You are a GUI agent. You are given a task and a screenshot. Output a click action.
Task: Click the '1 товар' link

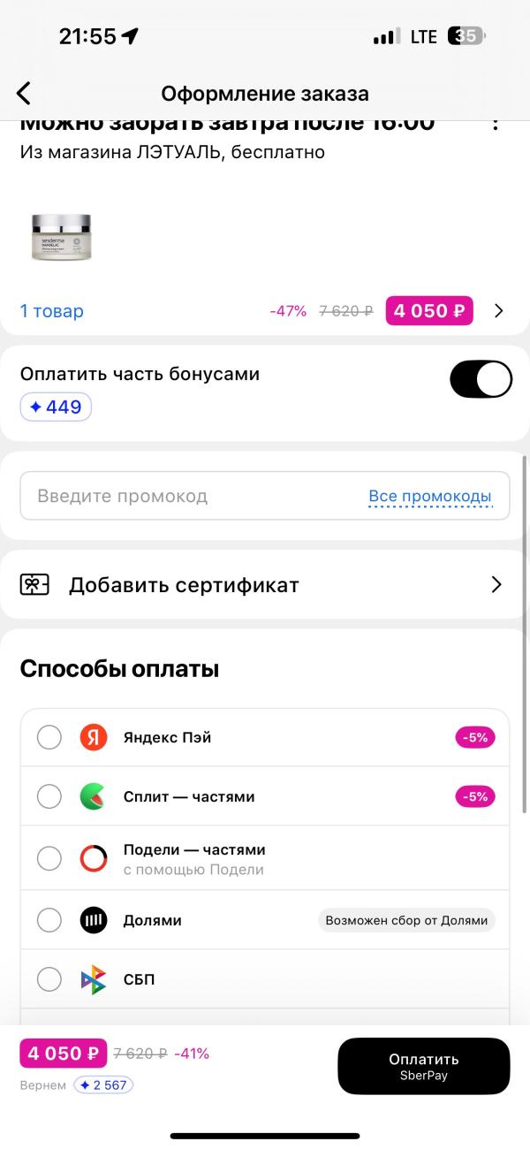pos(50,311)
